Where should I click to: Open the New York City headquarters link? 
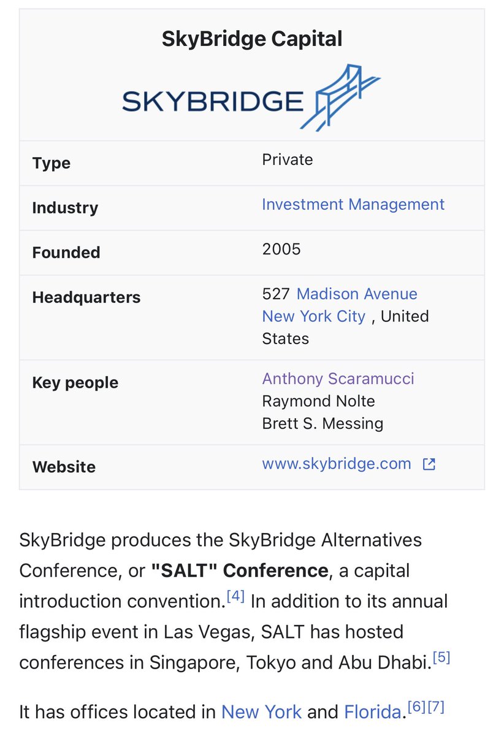313,316
